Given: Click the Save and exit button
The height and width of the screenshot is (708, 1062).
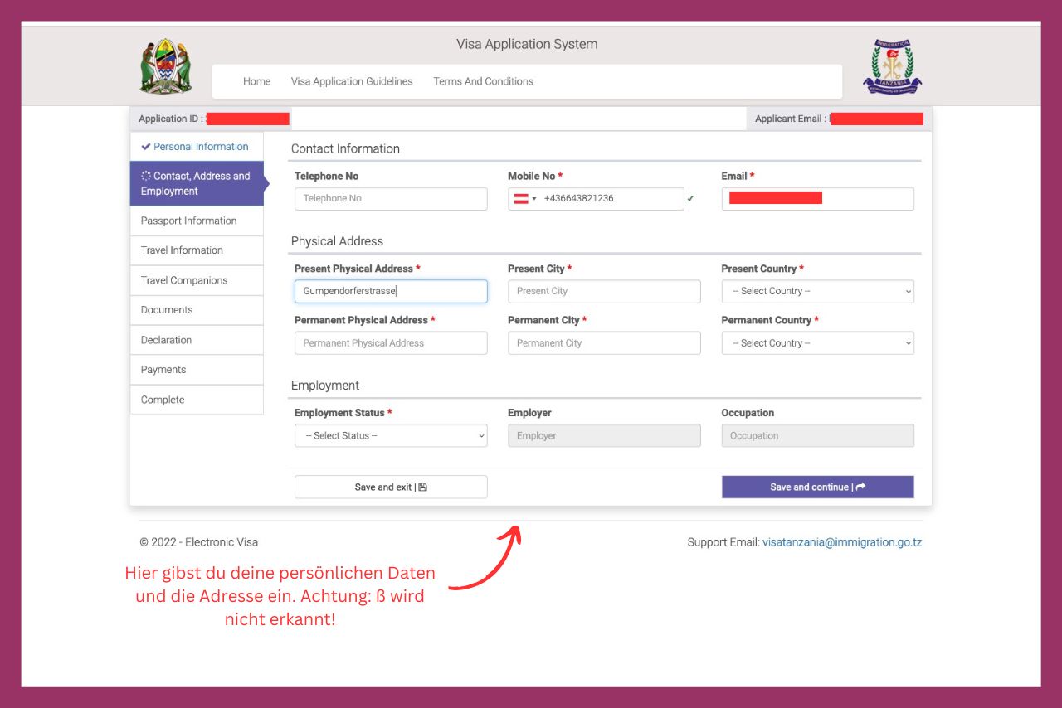Looking at the screenshot, I should coord(391,487).
